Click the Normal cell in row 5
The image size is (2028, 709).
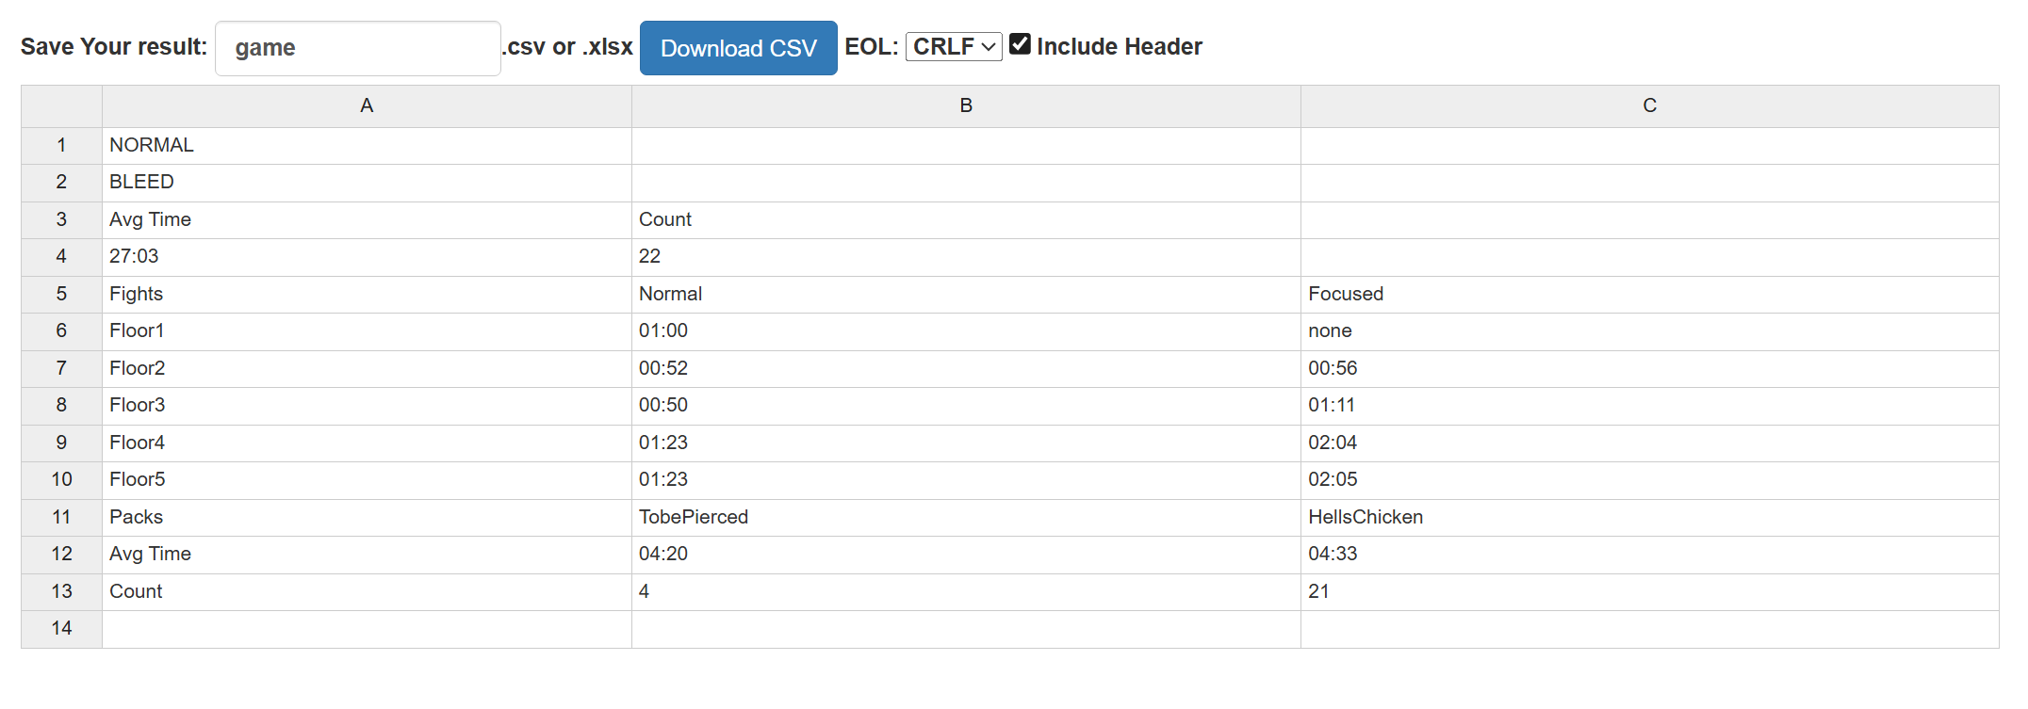pyautogui.click(x=966, y=295)
